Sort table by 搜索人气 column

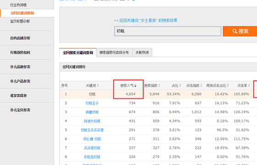pos(128,85)
